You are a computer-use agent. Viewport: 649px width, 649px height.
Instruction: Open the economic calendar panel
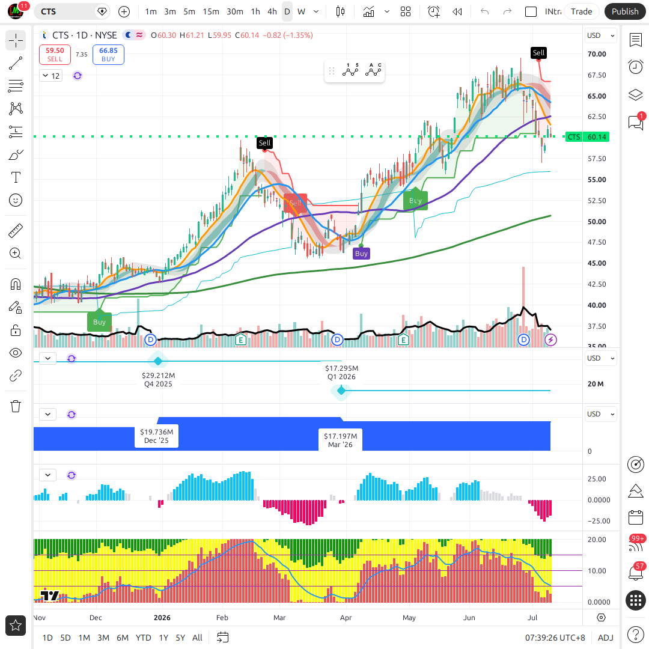[636, 517]
